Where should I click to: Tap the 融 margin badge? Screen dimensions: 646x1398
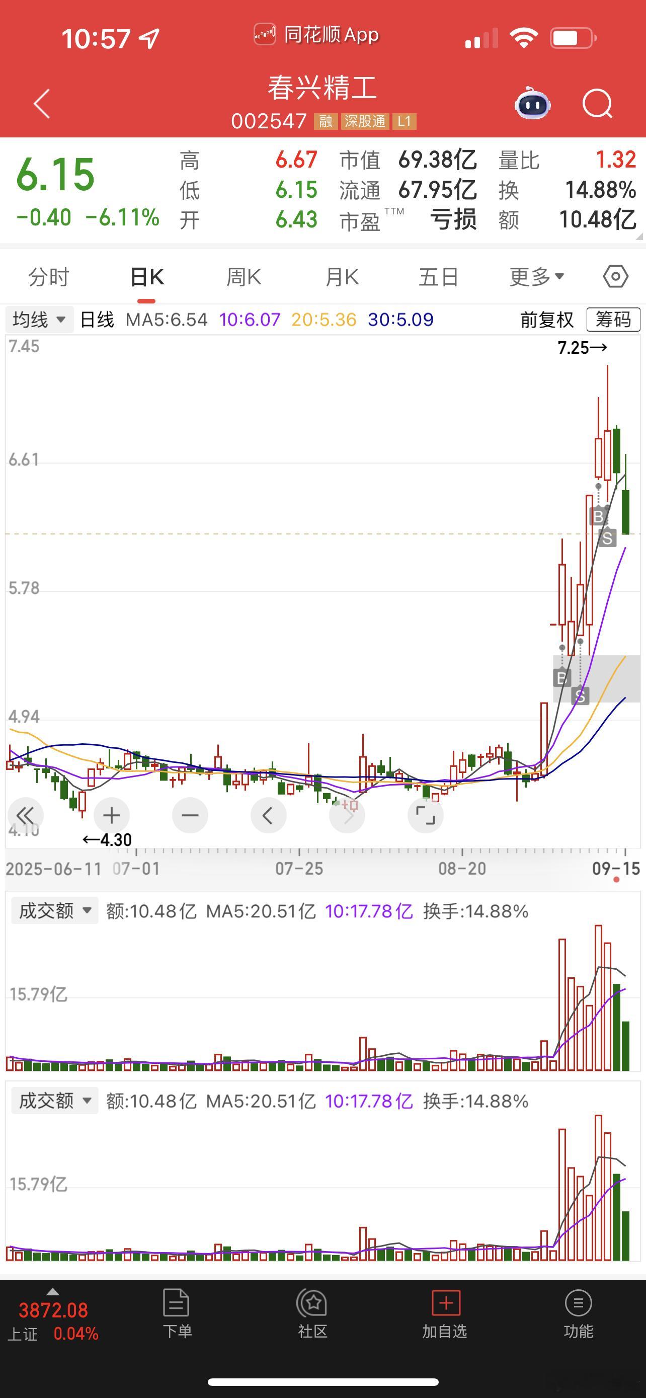pos(326,121)
